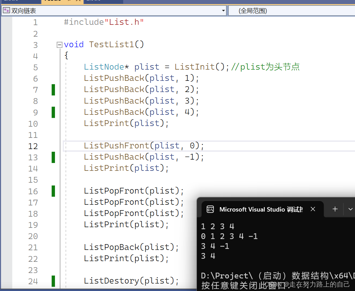Click ListPopBack(plist) on line 21
This screenshot has height=291, width=355.
[131, 247]
